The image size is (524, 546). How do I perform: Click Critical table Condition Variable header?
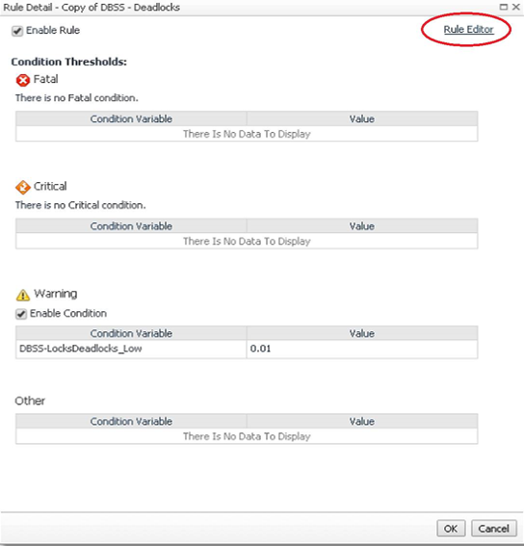pos(131,226)
